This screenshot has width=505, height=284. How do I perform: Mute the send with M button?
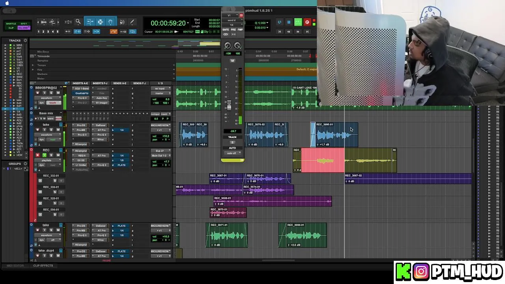point(232,60)
